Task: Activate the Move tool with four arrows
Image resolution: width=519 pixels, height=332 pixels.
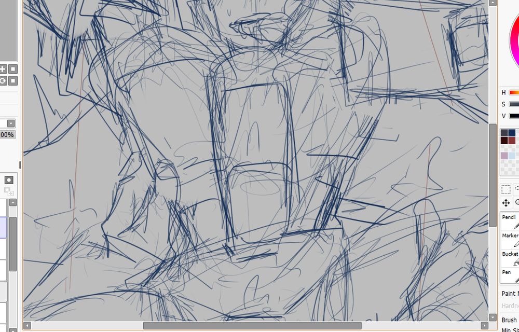Action: tap(506, 203)
